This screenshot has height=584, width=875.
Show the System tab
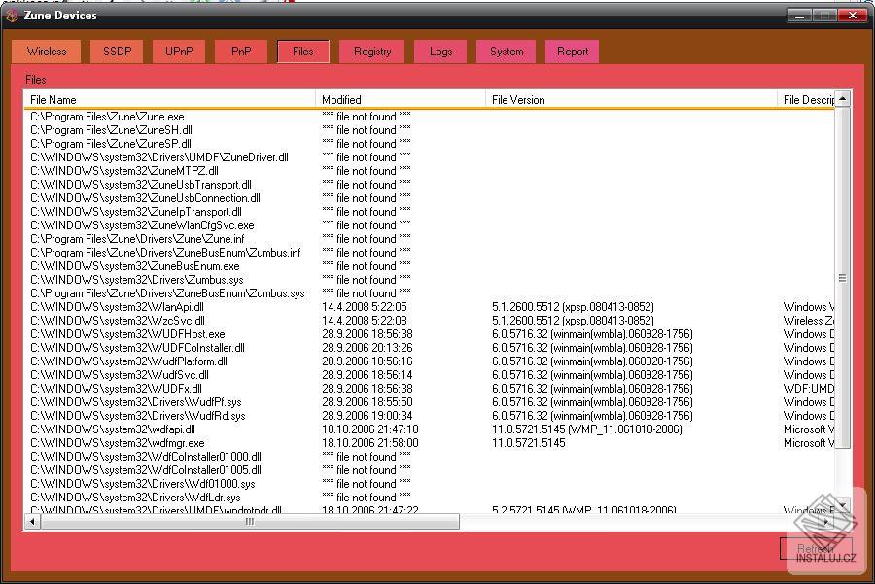point(507,52)
